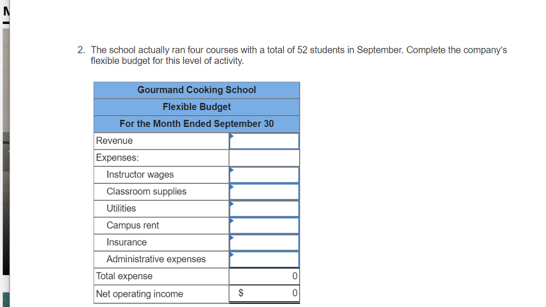
Task: Click inside the Administrative expenses input field
Action: [x=265, y=260]
